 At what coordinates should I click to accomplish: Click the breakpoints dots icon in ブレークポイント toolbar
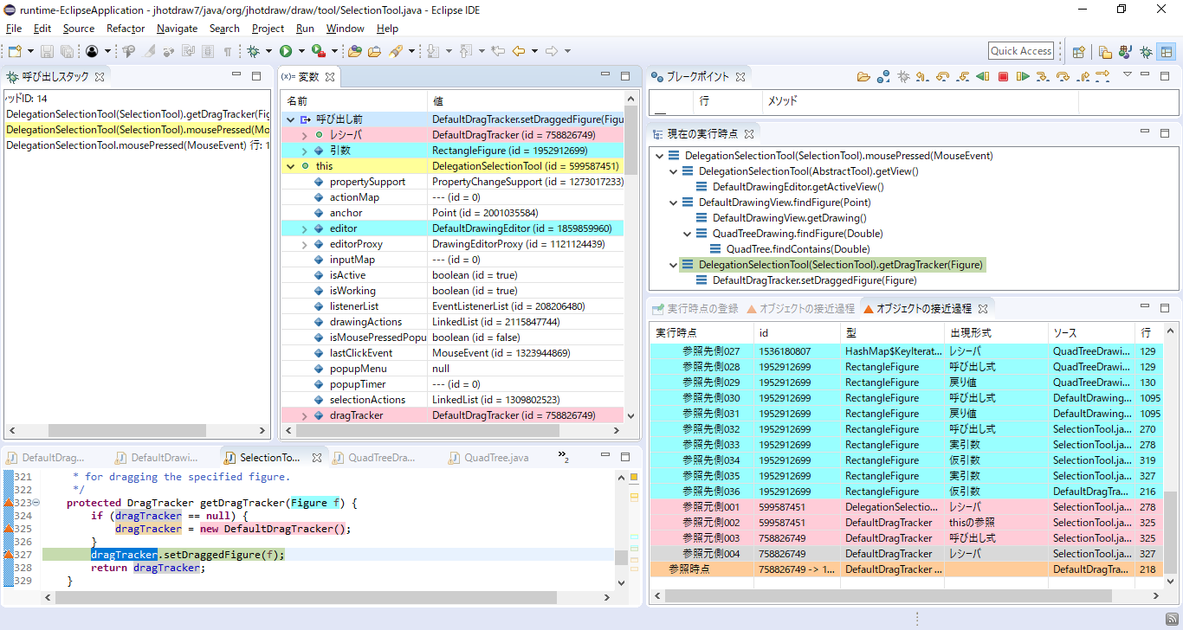(883, 76)
